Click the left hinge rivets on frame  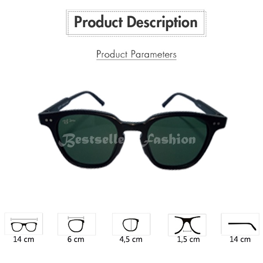(49, 120)
